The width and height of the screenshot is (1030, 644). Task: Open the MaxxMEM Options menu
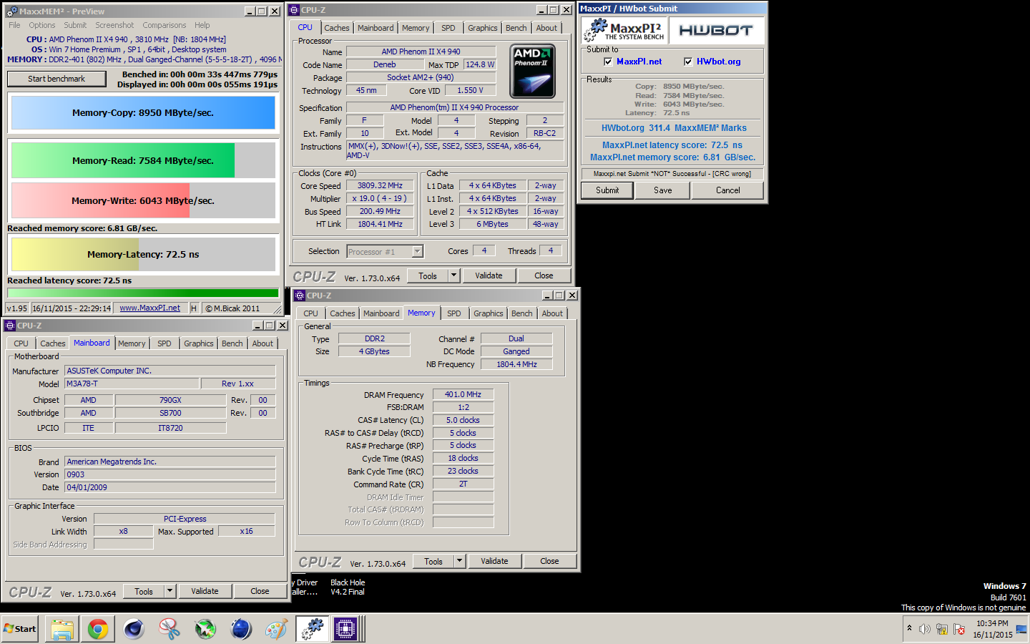[x=42, y=25]
